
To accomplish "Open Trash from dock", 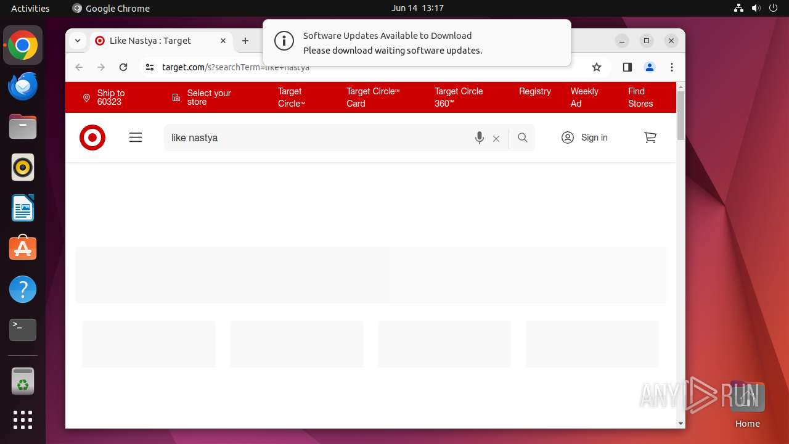I will coord(23,381).
